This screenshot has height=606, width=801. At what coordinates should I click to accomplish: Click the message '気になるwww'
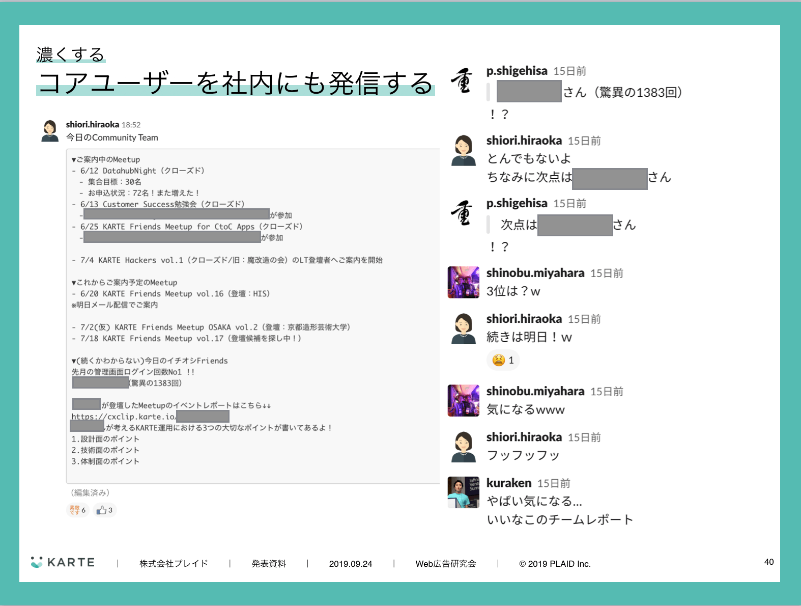point(526,409)
